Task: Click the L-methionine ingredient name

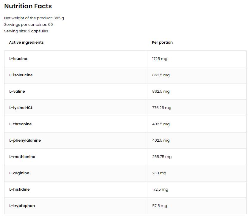Action: (x=22, y=157)
